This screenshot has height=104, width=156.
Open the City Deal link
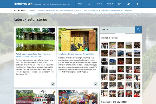[128, 10]
